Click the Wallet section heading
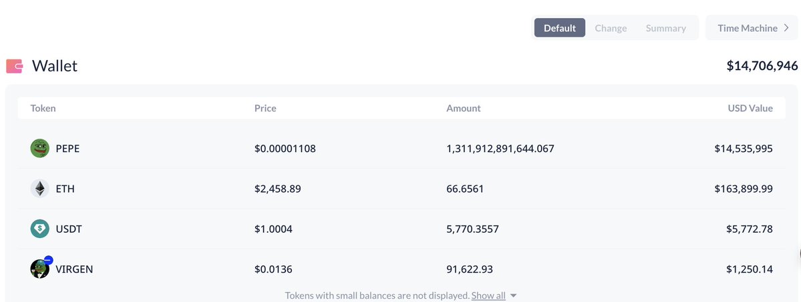Viewport: 801px width, 302px height. (x=55, y=66)
